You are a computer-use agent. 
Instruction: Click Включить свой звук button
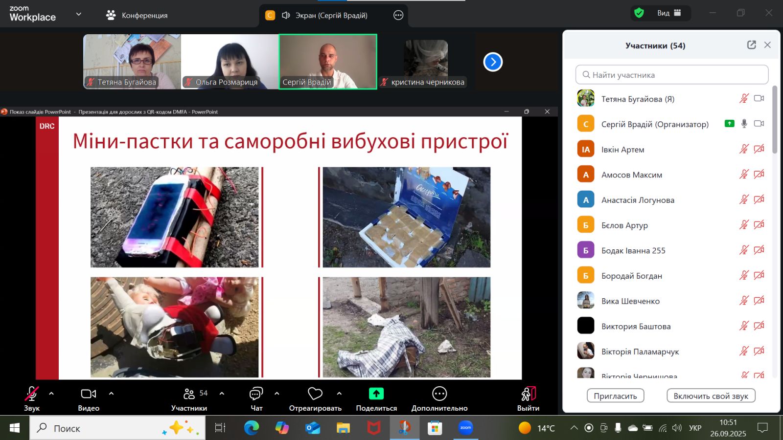tap(711, 396)
